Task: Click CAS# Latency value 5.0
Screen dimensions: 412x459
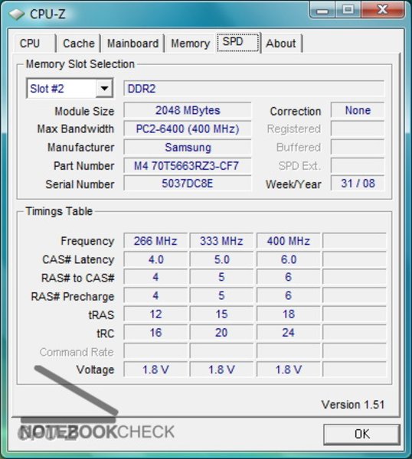Action: (221, 259)
